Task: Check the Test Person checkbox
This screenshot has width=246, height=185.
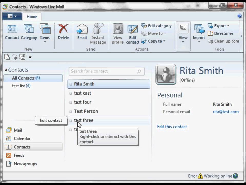Action: tap(71, 112)
